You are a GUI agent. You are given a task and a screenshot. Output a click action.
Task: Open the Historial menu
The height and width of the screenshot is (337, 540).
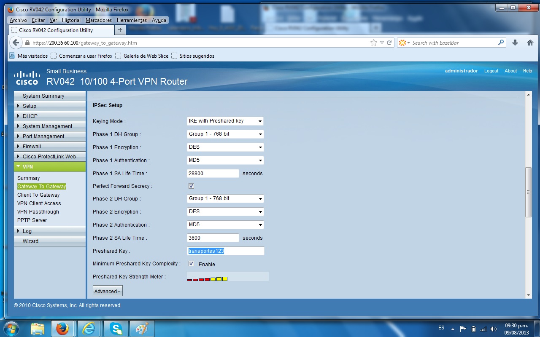[71, 20]
